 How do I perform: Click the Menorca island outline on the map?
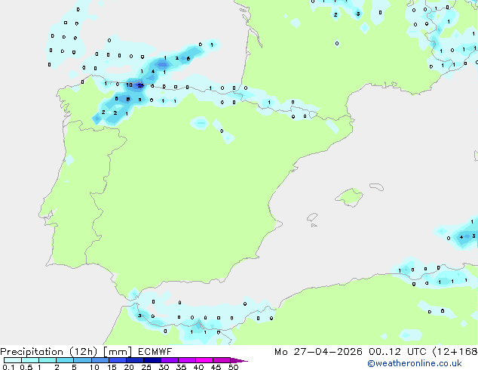pos(376,187)
